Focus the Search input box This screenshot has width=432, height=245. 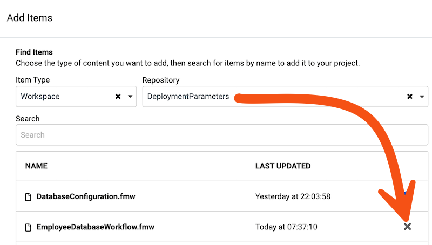tap(222, 135)
